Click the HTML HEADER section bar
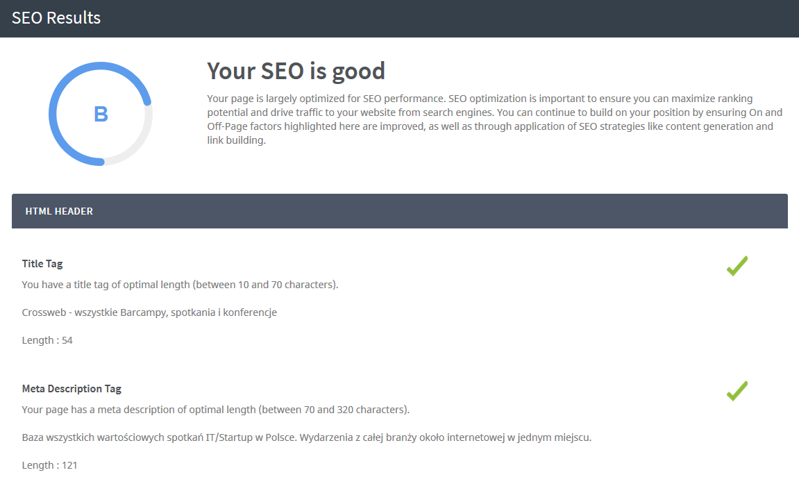Screen dimensions: 799x493 coord(400,211)
